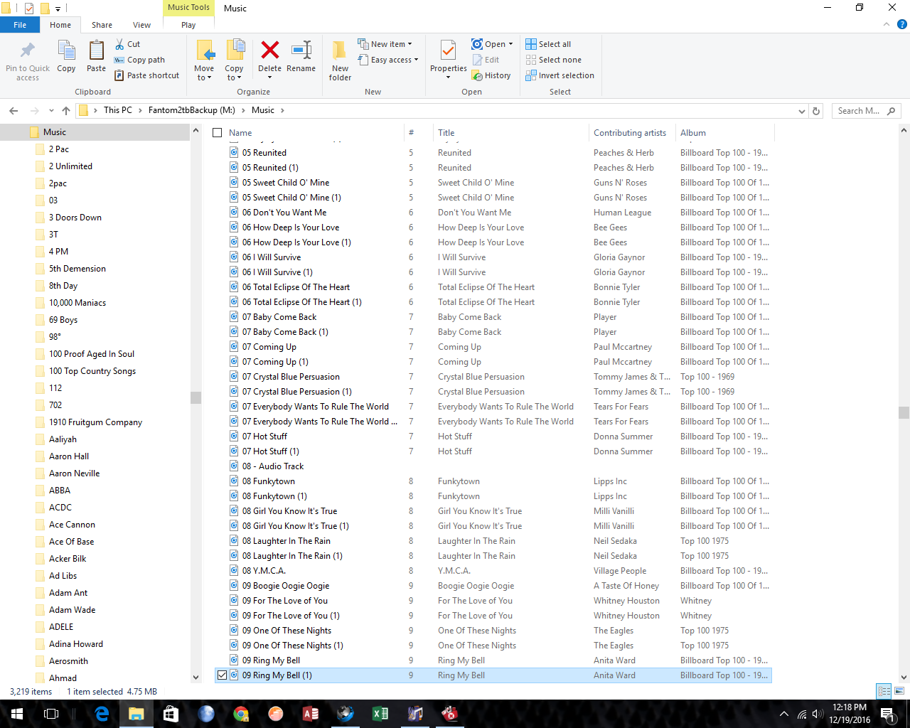Expand the Move to dropdown
This screenshot has height=728, width=910.
204,77
